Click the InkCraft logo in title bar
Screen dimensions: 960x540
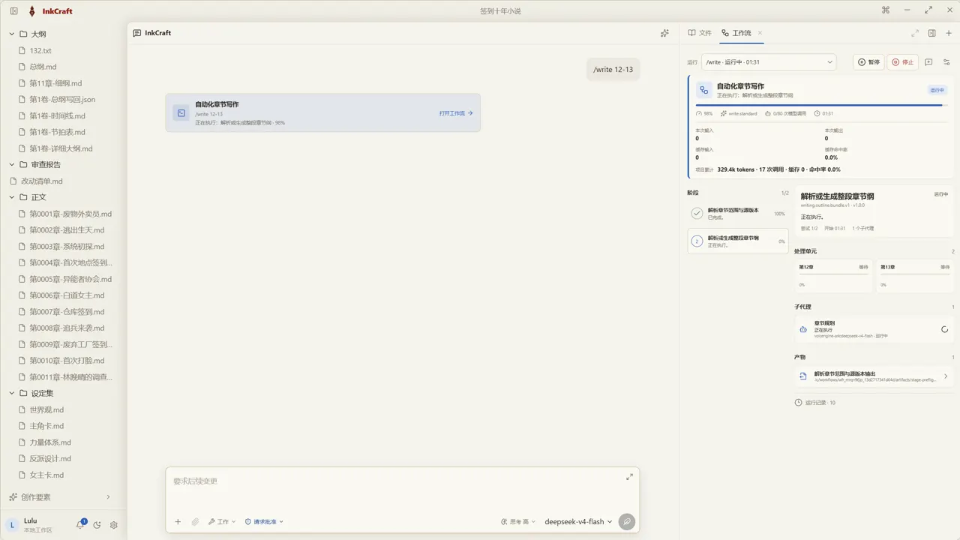pos(31,11)
